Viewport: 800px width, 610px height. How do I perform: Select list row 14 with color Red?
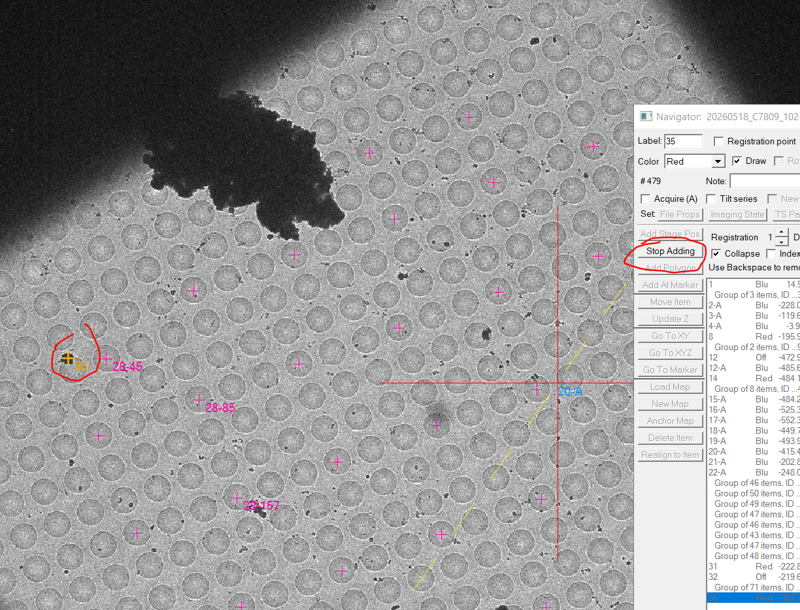(754, 378)
